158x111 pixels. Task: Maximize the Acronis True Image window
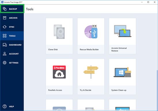[148, 2]
